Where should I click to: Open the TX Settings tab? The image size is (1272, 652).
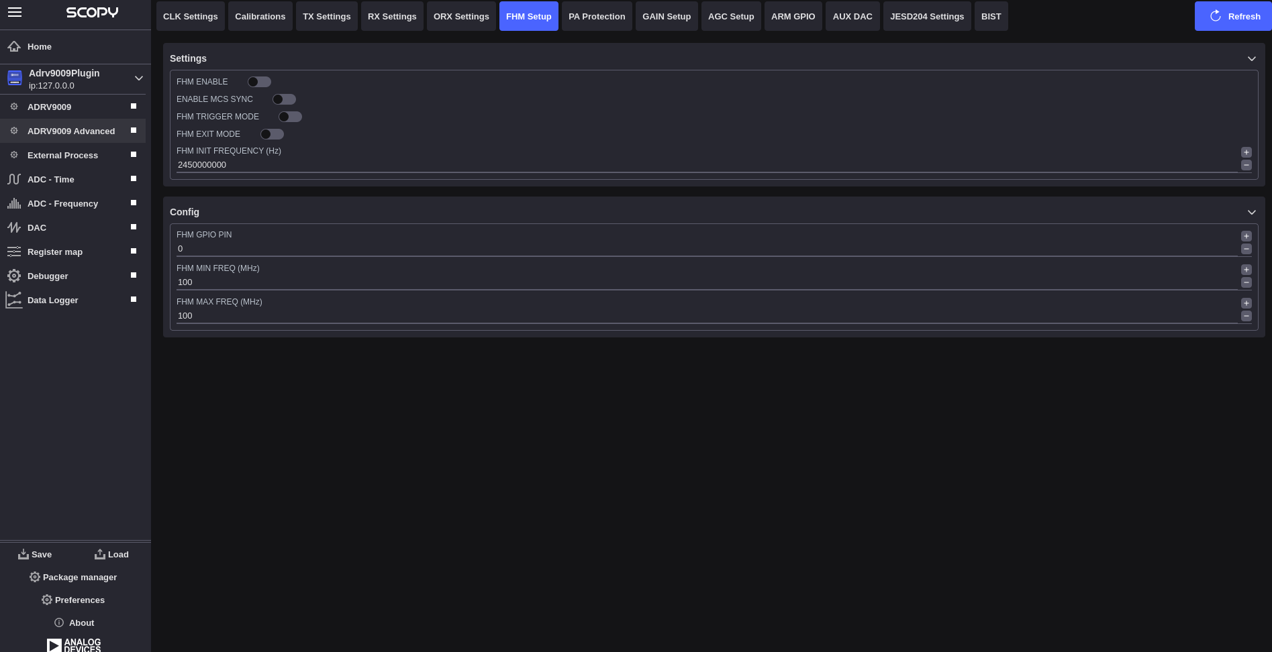coord(327,16)
